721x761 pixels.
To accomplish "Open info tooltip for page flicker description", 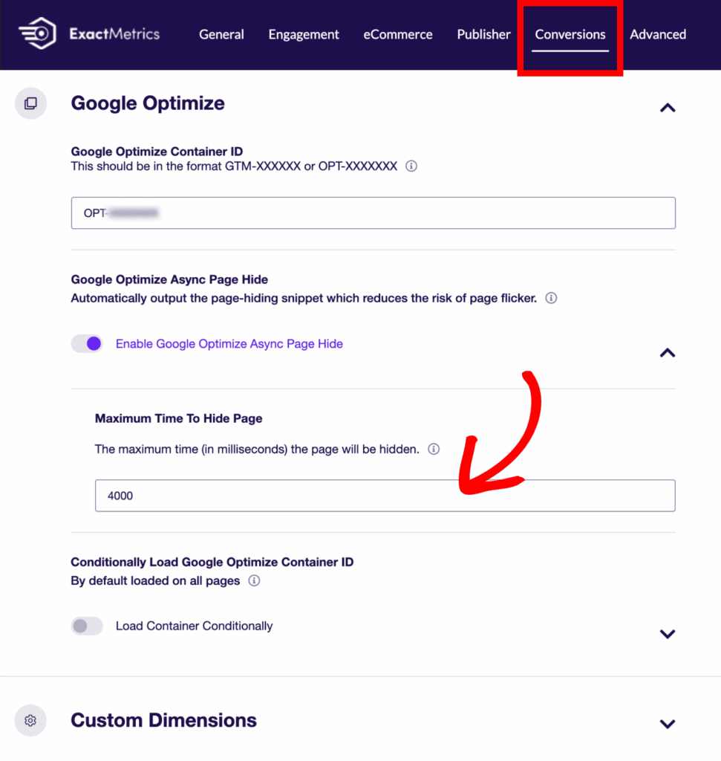I will [x=551, y=298].
